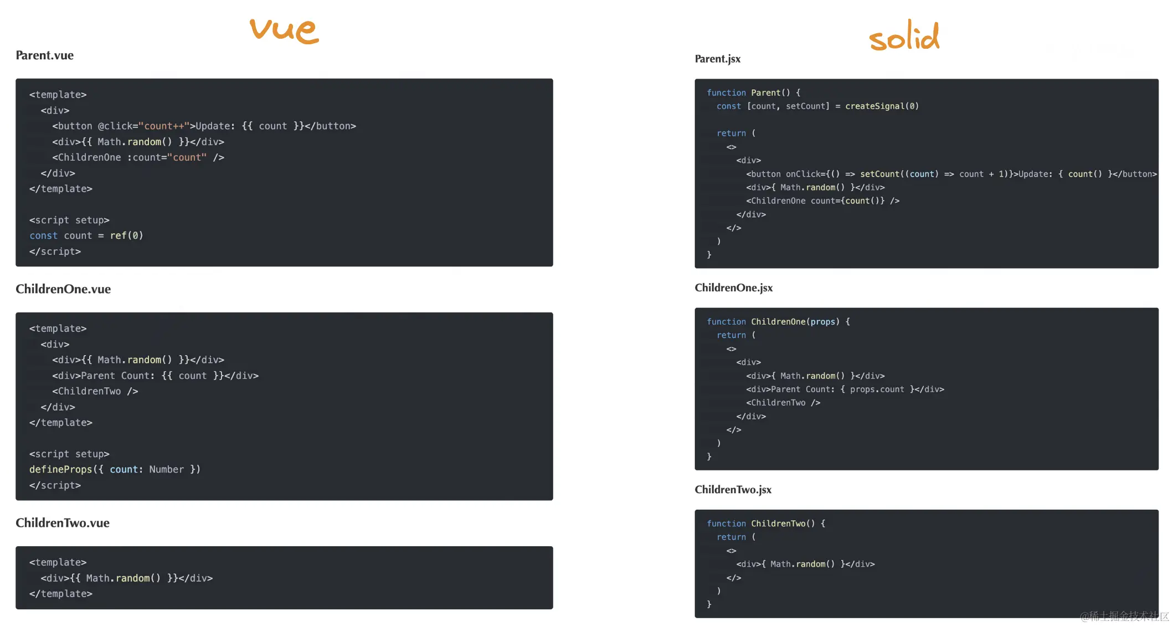Click the '<ChildrenTwo />' line in ChildrenOne.jsx
This screenshot has height=626, width=1173.
783,403
